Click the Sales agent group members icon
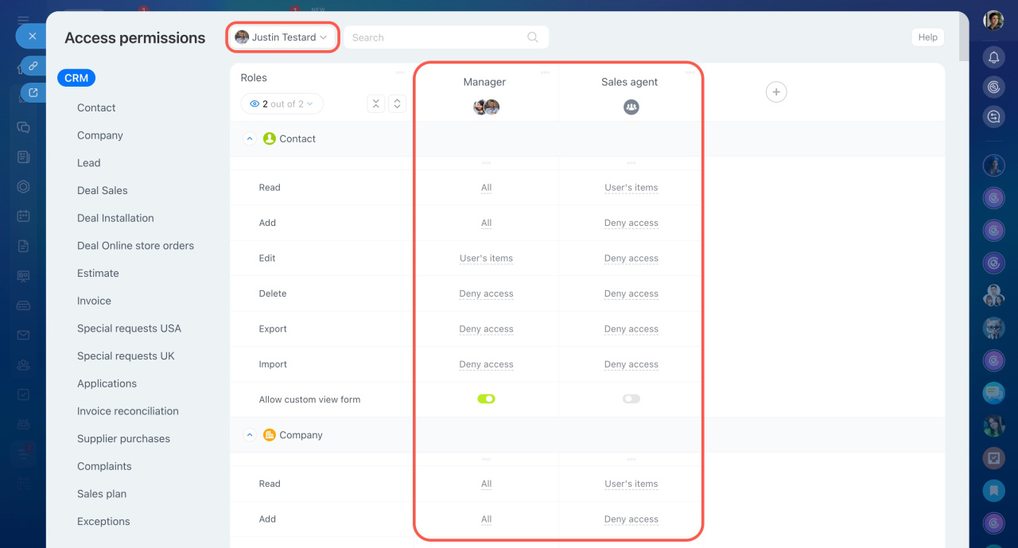Screen dimensions: 1018x548 pyautogui.click(x=631, y=107)
